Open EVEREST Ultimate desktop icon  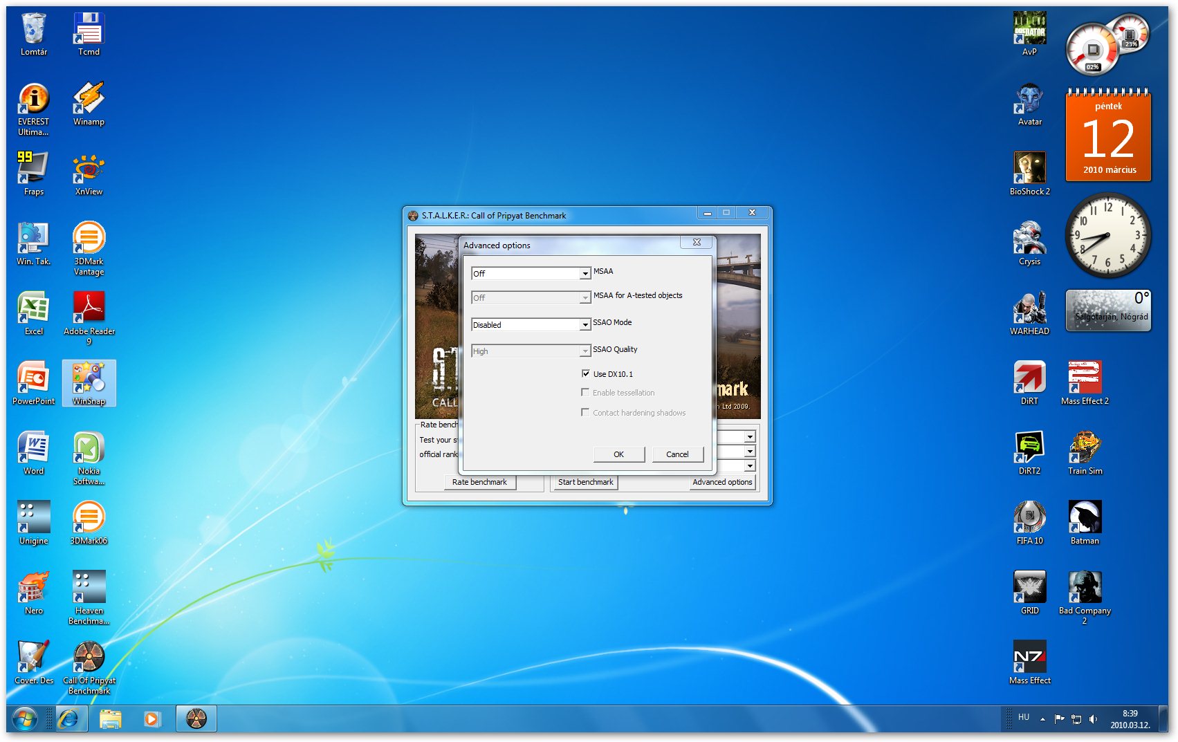pyautogui.click(x=33, y=109)
